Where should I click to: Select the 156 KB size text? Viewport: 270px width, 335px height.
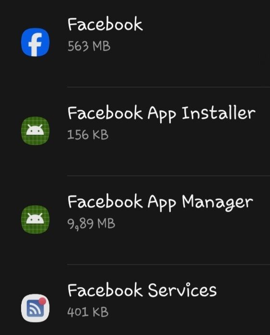click(88, 135)
